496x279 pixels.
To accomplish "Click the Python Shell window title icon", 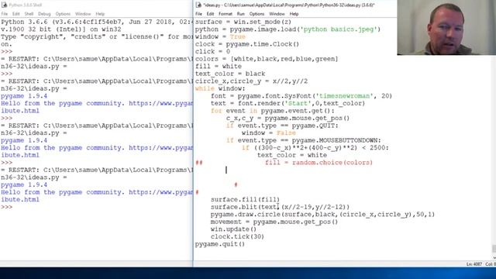I will tap(4, 5).
